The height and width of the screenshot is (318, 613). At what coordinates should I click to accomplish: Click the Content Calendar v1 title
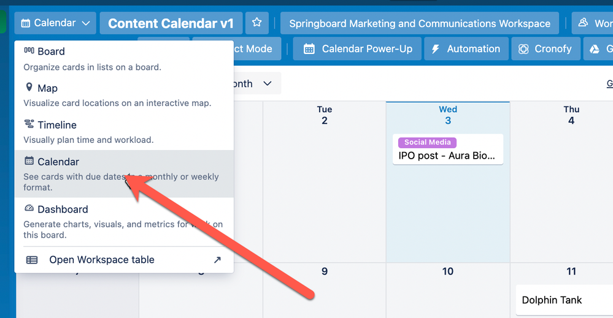pos(171,23)
